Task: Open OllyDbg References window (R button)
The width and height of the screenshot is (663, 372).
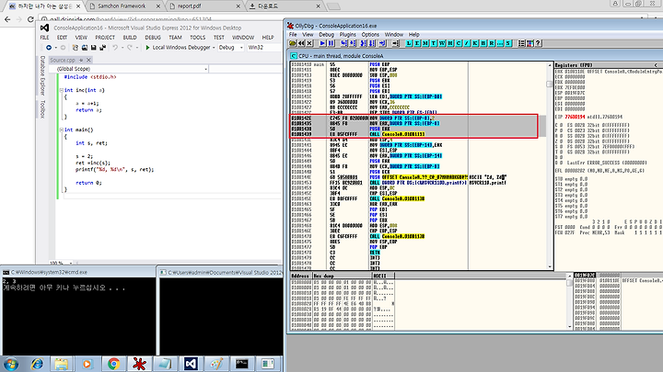Action: [492, 43]
